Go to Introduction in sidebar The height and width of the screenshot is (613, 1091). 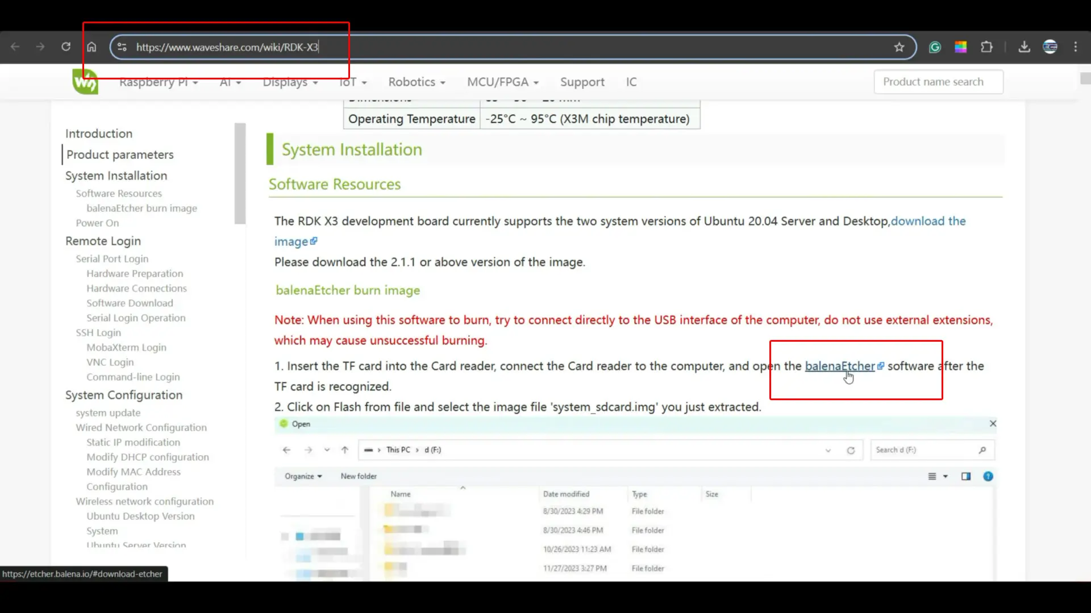coord(99,133)
